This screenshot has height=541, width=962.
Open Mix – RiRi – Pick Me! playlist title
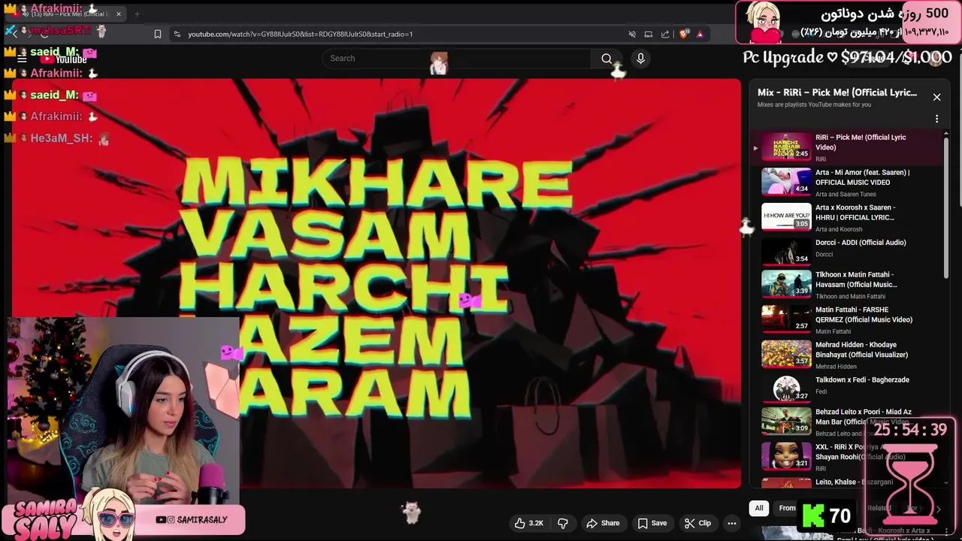(837, 92)
